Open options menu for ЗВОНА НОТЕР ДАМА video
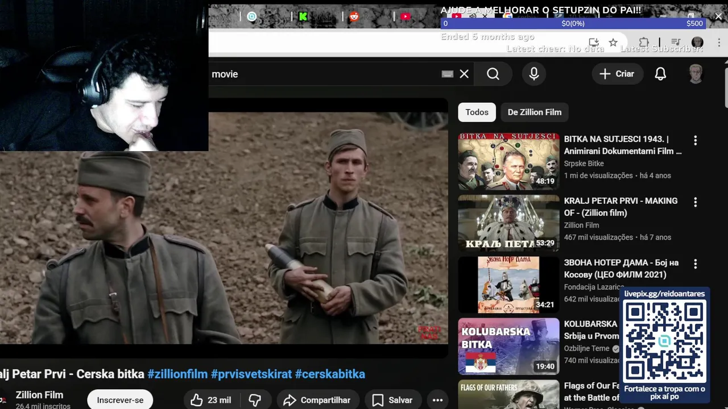Screen dimensions: 728x409 tap(695, 264)
